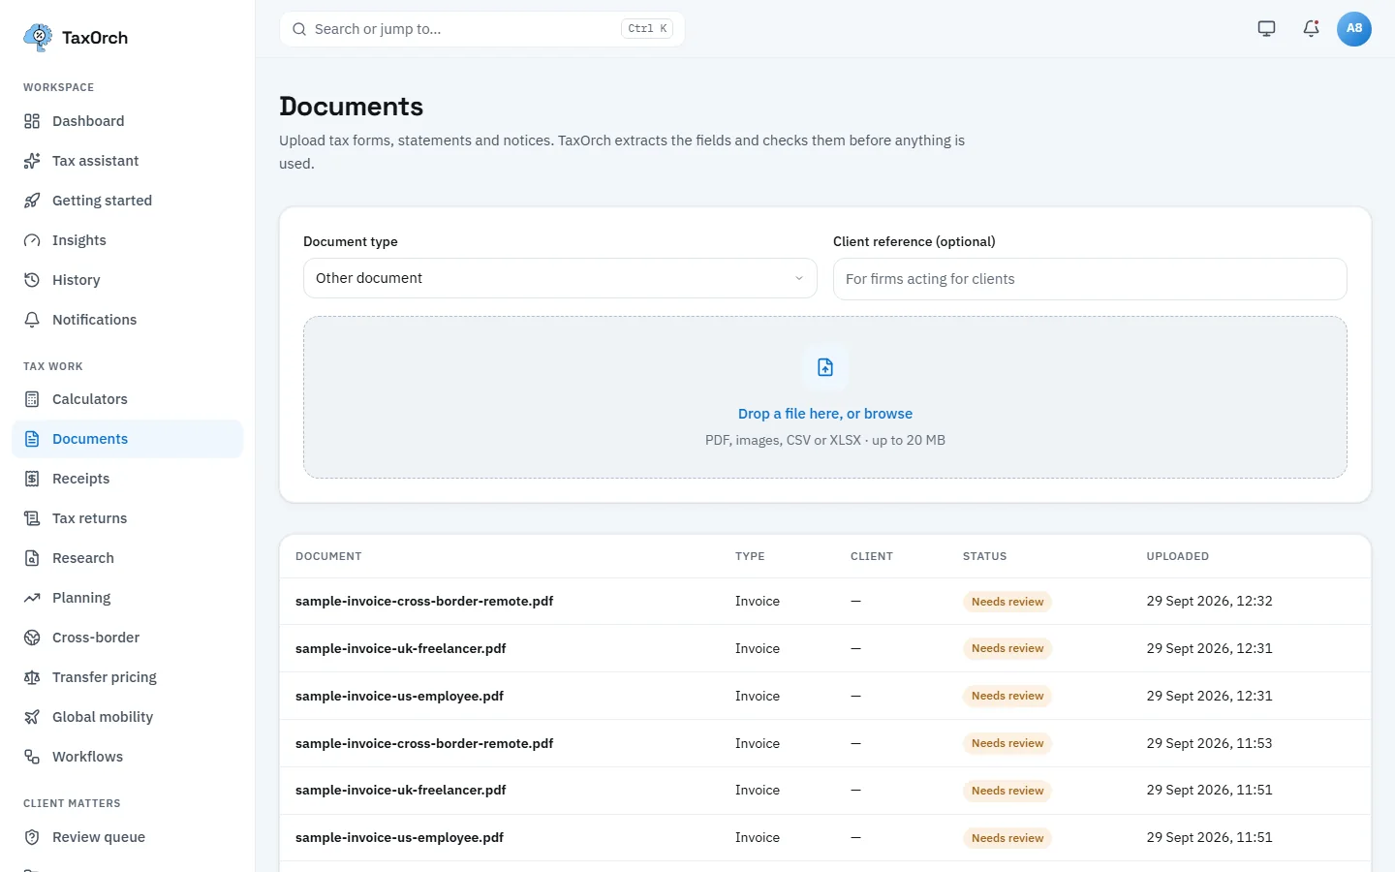Viewport: 1395px width, 872px height.
Task: Click the TaxOrch logo icon
Action: tap(38, 38)
